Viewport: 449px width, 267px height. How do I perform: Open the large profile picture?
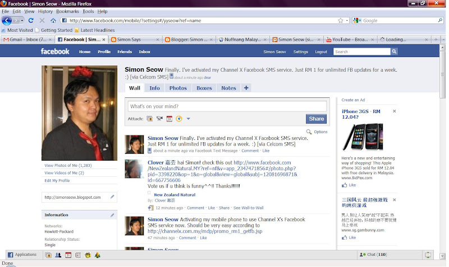(x=79, y=113)
